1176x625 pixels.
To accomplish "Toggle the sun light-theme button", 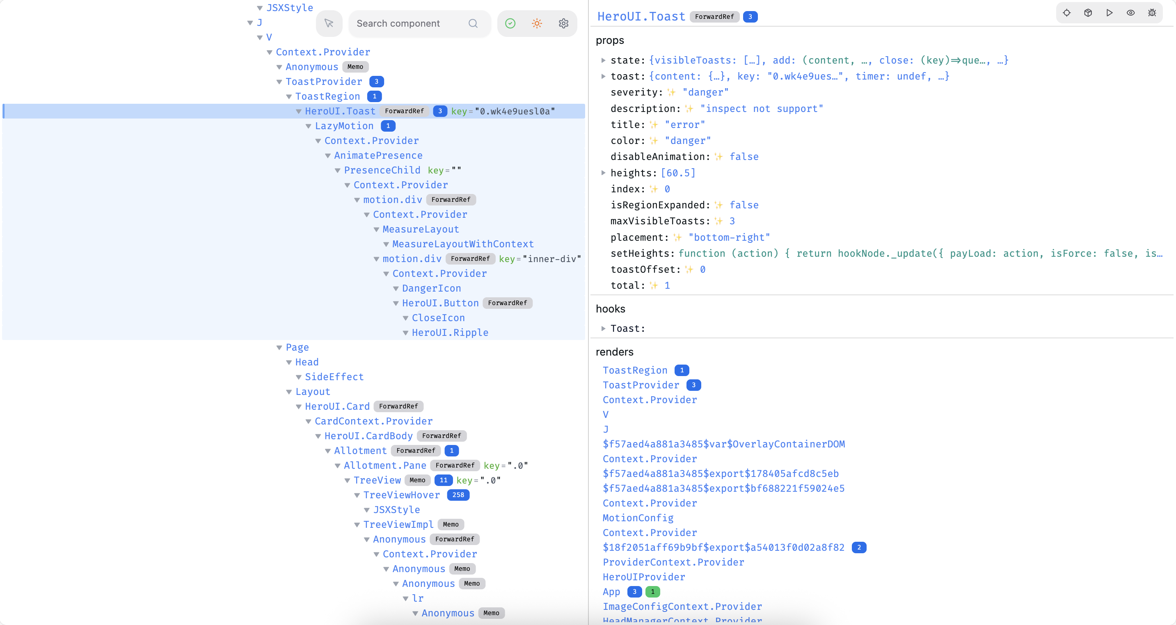I will tap(537, 23).
